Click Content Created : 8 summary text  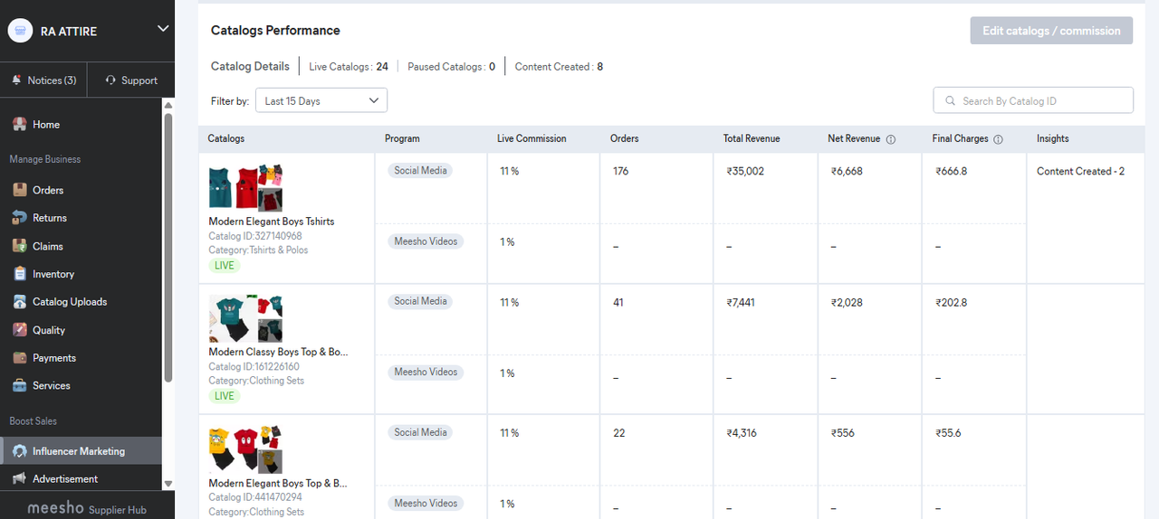click(559, 67)
